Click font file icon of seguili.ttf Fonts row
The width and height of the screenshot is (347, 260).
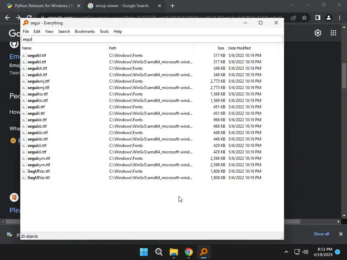24,107
